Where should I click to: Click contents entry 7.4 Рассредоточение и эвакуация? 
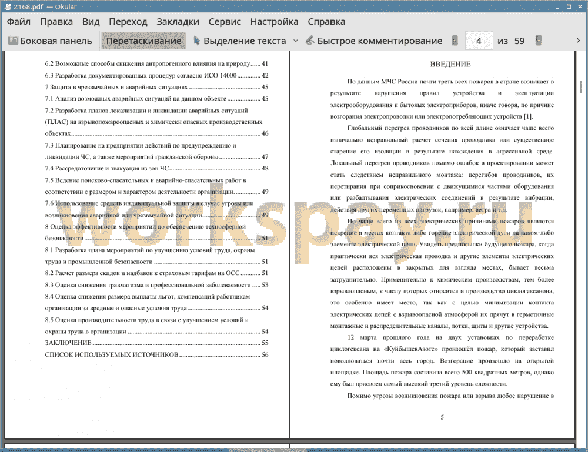pos(156,168)
